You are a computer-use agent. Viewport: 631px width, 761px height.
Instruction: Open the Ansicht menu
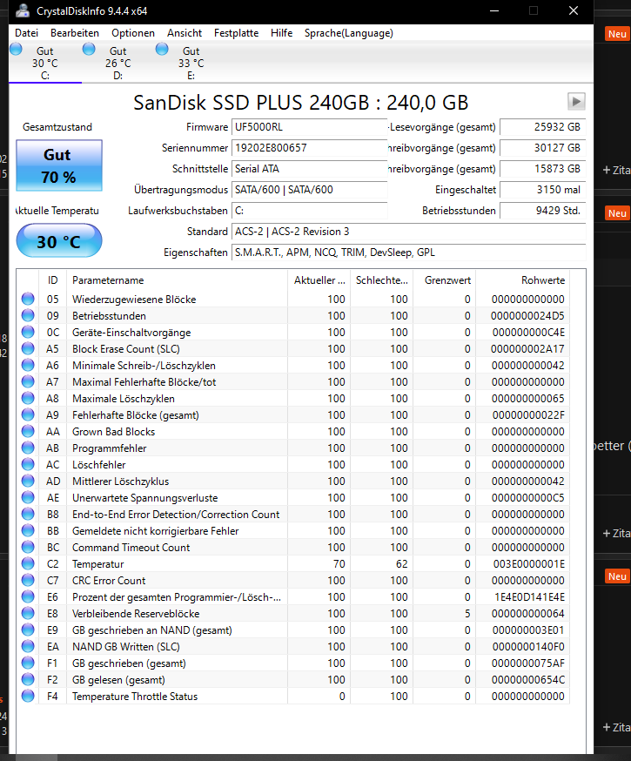(x=185, y=33)
